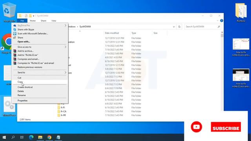Expand the Send to submenu
This screenshot has height=141, width=251.
40,72
